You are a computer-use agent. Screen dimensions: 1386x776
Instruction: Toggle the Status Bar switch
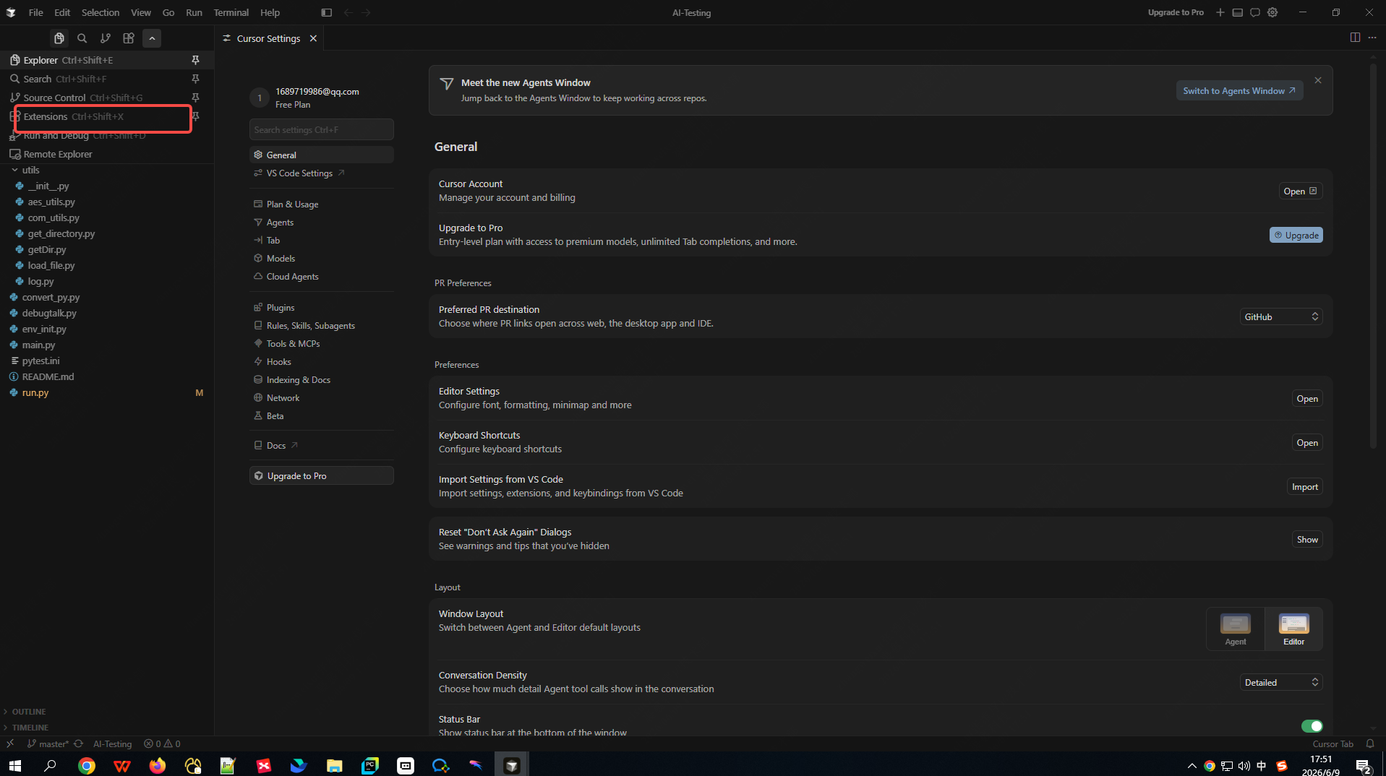(x=1312, y=726)
